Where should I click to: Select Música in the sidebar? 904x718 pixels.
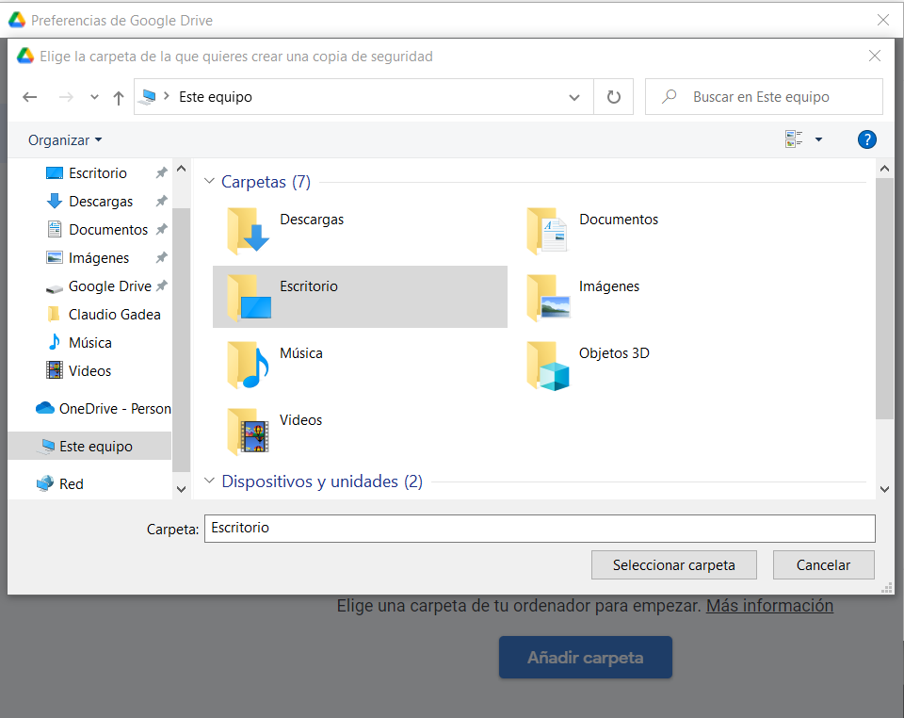click(x=90, y=343)
